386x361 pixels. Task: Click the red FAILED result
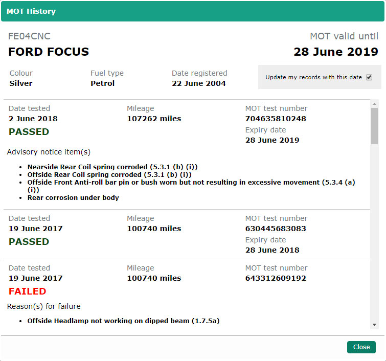[x=28, y=291]
